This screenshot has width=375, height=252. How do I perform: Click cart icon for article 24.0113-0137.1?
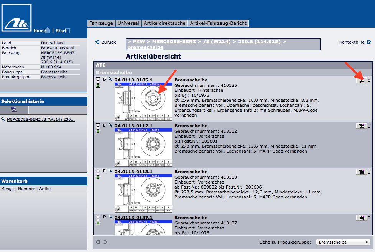[x=361, y=218]
